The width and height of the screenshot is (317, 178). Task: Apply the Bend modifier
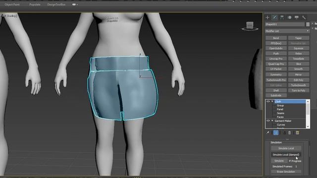(276, 38)
